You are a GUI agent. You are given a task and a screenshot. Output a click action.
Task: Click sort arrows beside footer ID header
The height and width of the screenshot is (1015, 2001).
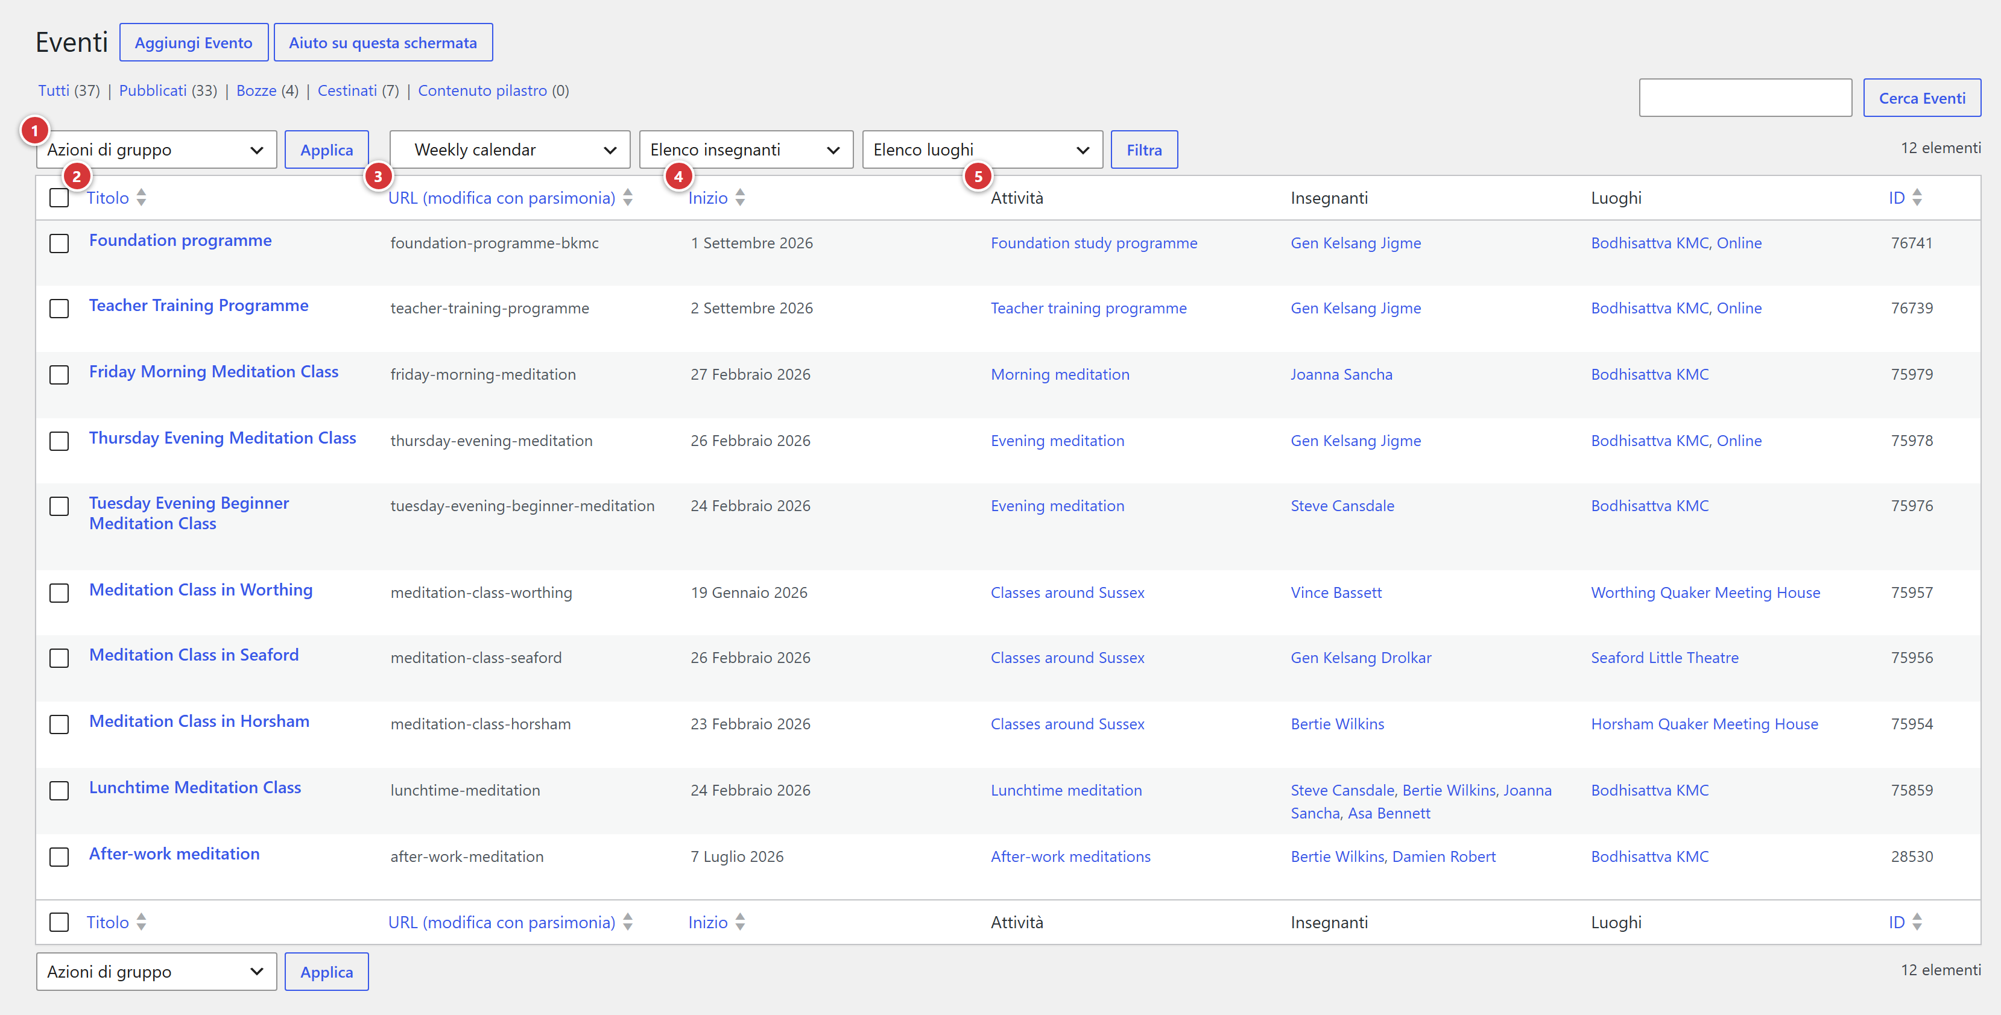[1917, 922]
